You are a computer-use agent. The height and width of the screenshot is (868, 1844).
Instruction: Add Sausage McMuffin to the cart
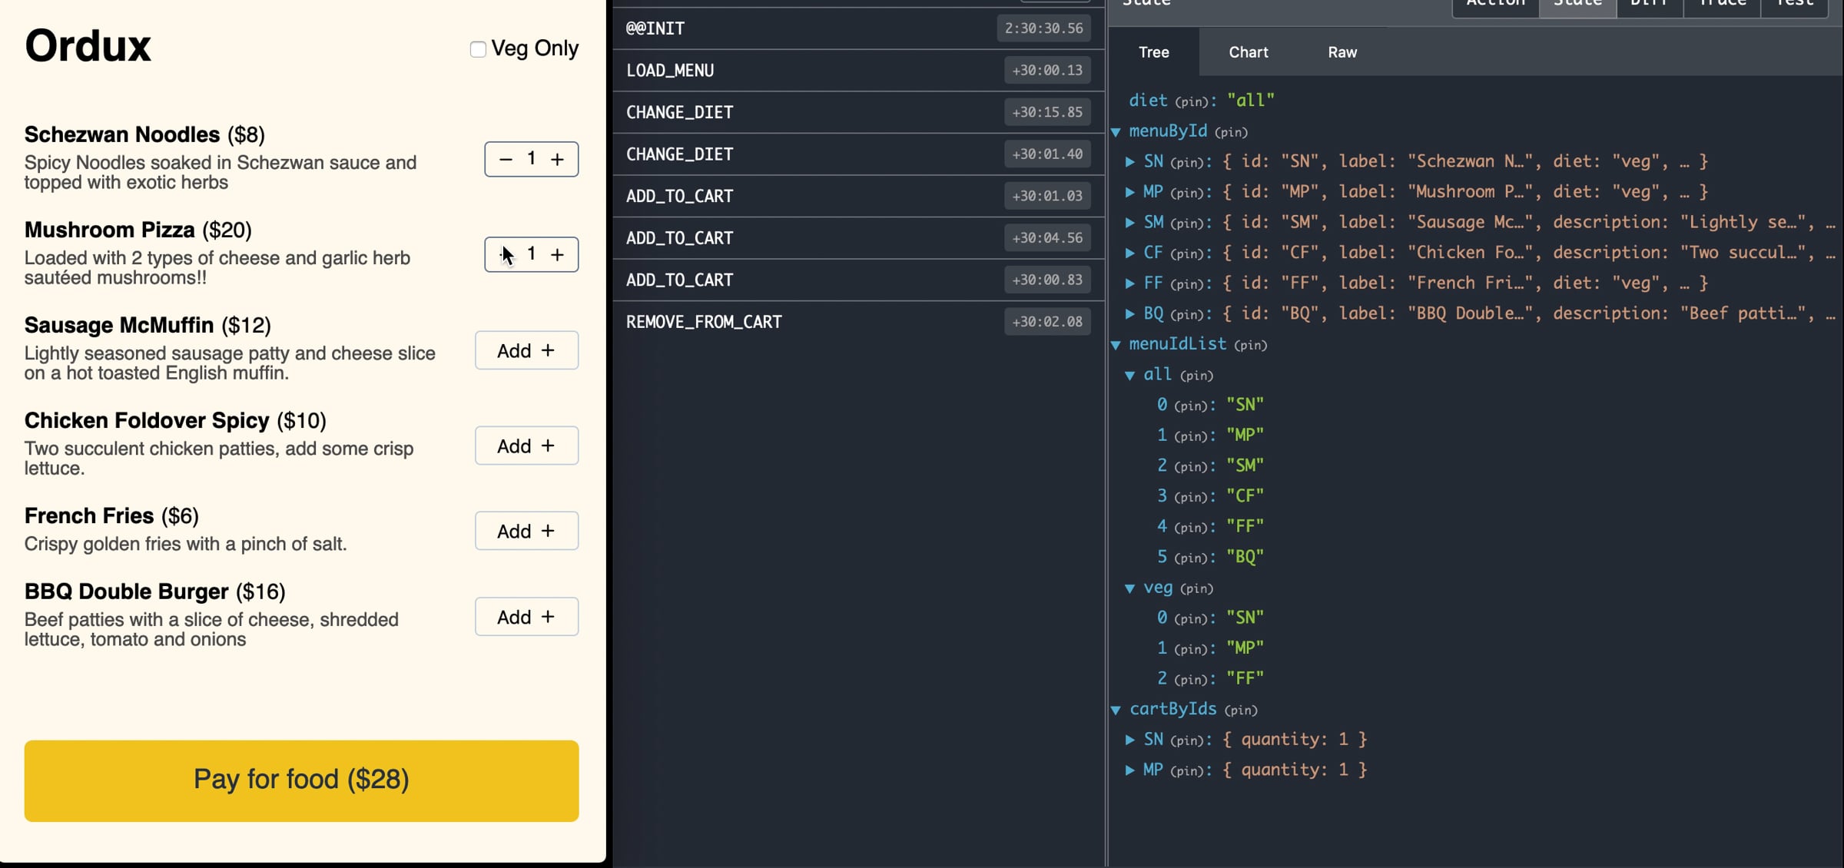coord(526,350)
